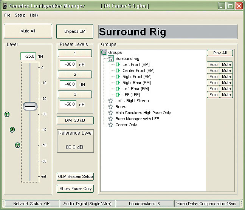Toggle the DIM -20 dB button
Viewport: 245px width, 210px height.
[x=75, y=120]
